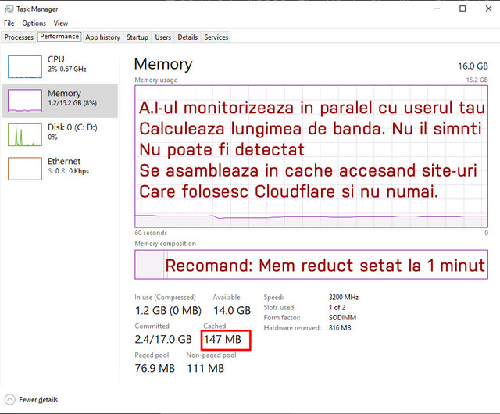Select the Disk 0 mini graph thumbnail

[x=25, y=134]
